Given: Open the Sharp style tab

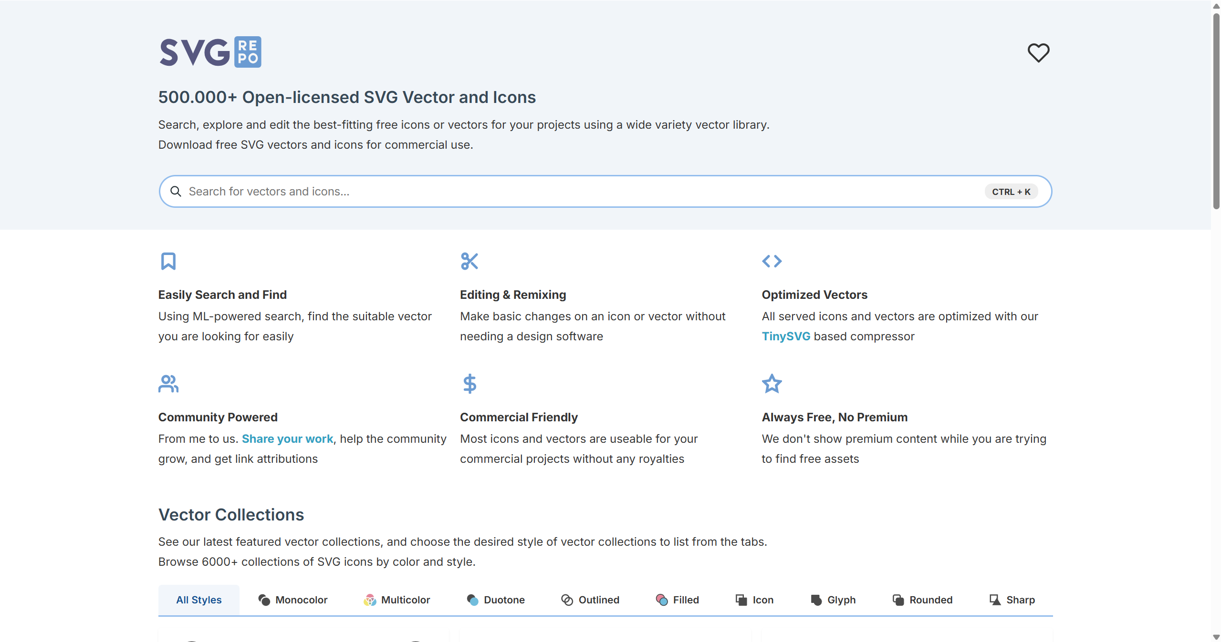Looking at the screenshot, I should 1012,600.
